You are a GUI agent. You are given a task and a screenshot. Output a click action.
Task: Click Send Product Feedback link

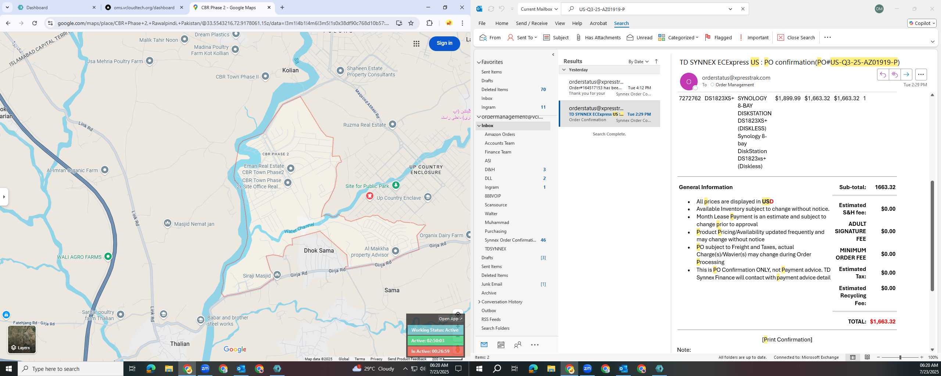pyautogui.click(x=407, y=359)
